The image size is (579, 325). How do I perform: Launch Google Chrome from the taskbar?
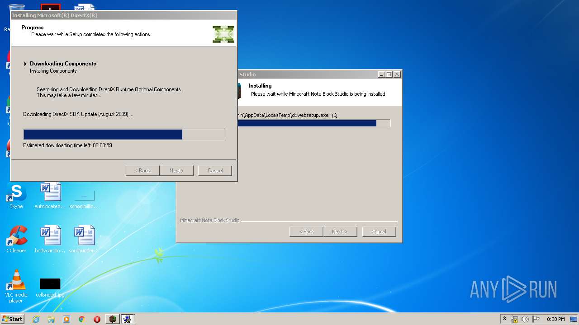(x=82, y=319)
